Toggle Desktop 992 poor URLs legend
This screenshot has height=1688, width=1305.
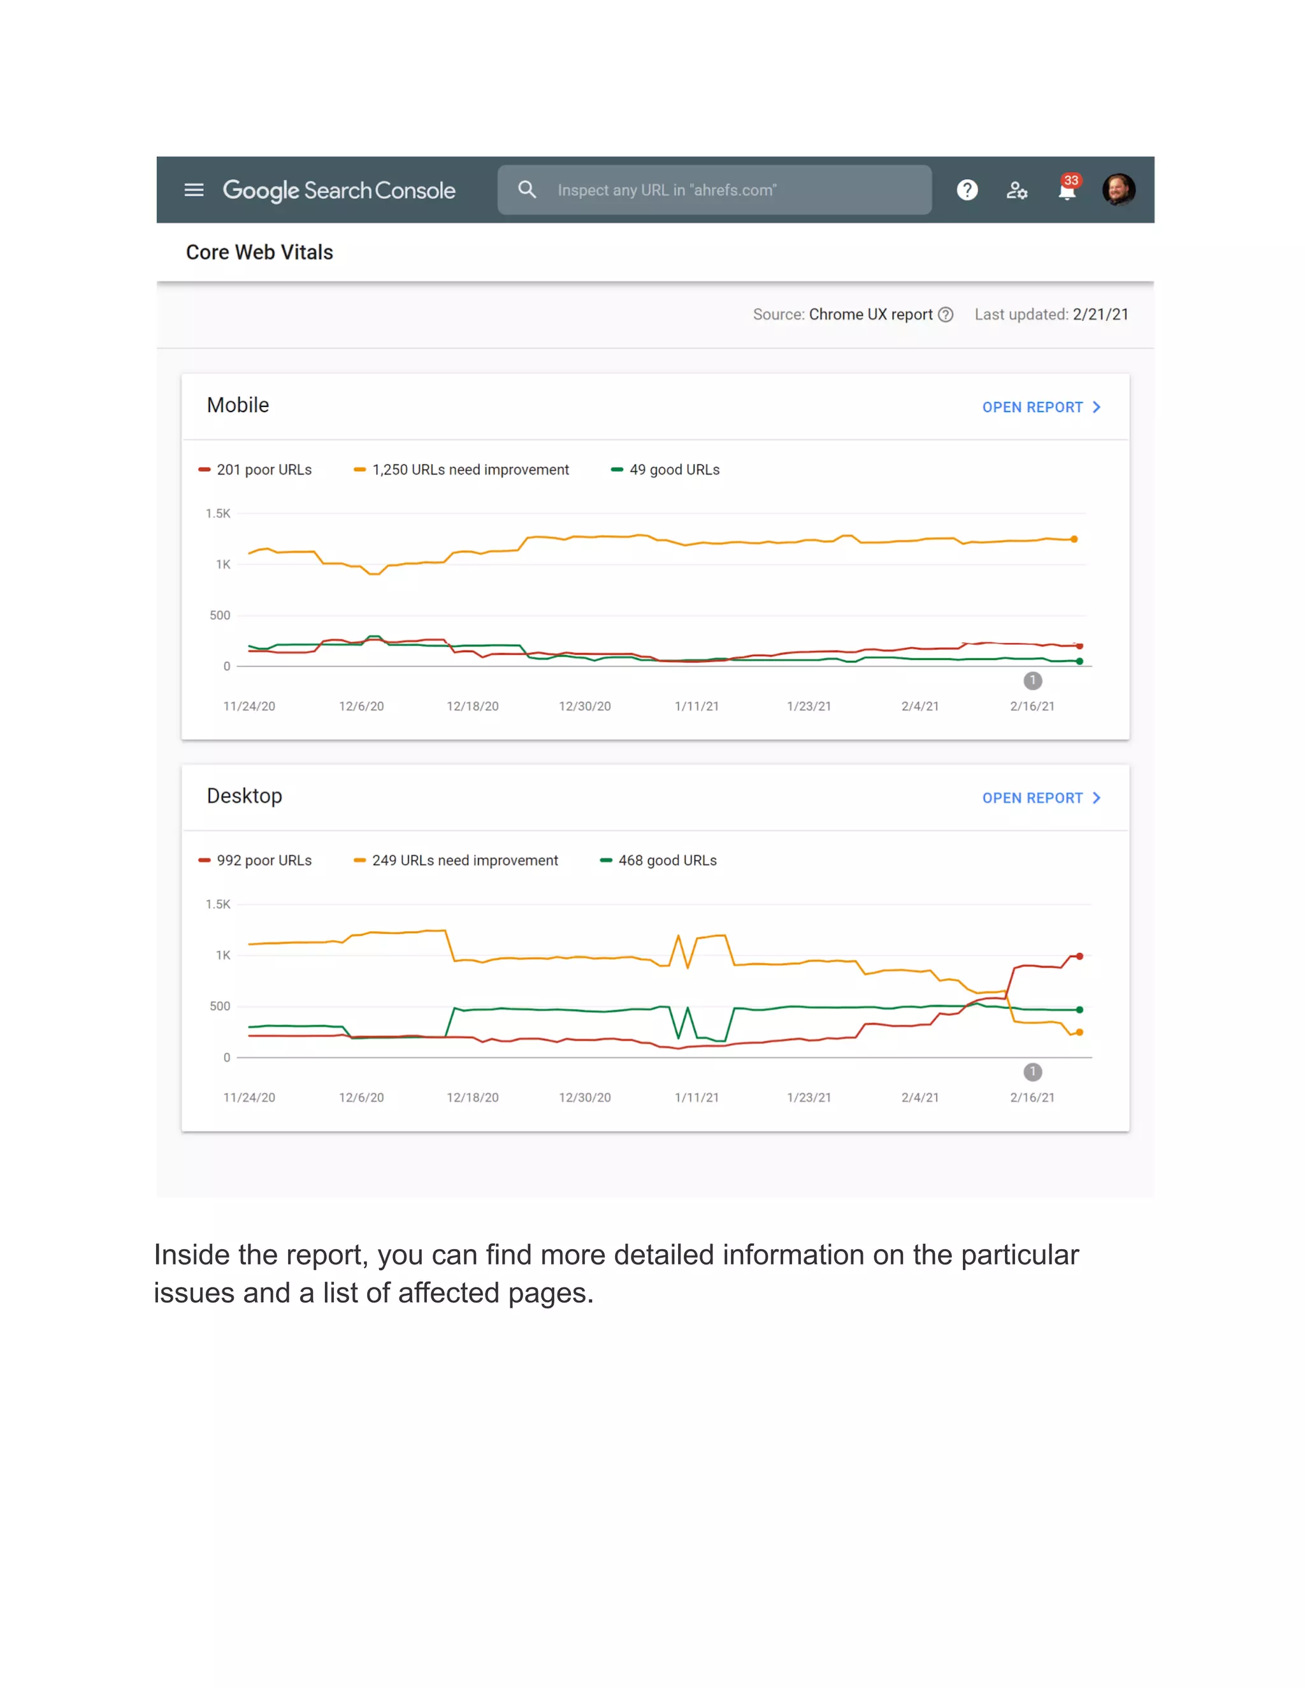click(256, 861)
